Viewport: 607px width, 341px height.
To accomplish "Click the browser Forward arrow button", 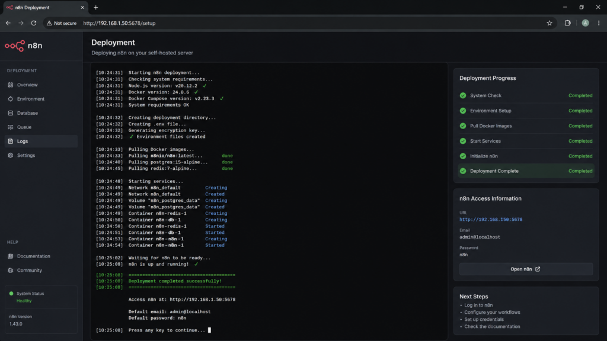I will (x=21, y=23).
